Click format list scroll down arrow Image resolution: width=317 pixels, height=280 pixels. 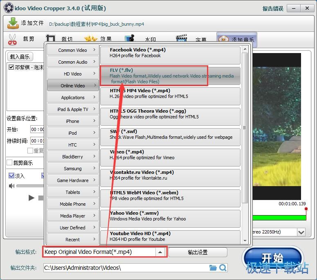[x=245, y=240]
